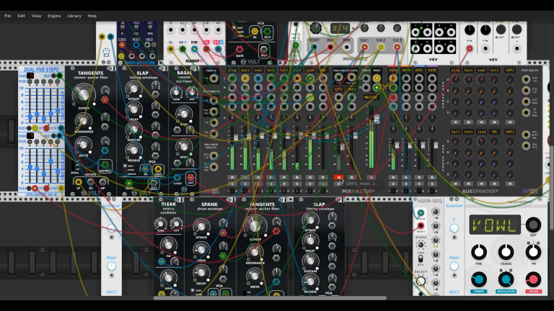554x311 pixels.
Task: Open the View menu
Action: 36,16
